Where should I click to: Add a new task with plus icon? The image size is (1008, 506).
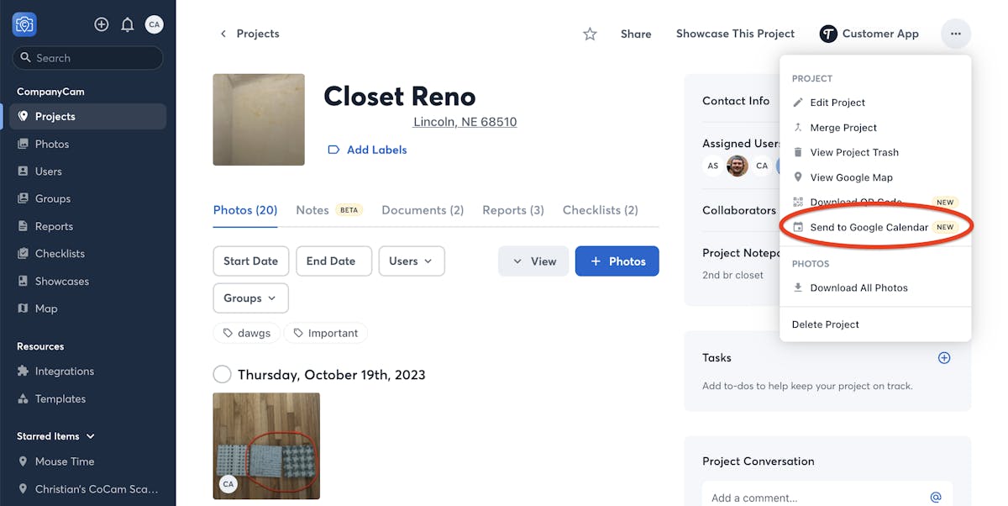point(944,358)
